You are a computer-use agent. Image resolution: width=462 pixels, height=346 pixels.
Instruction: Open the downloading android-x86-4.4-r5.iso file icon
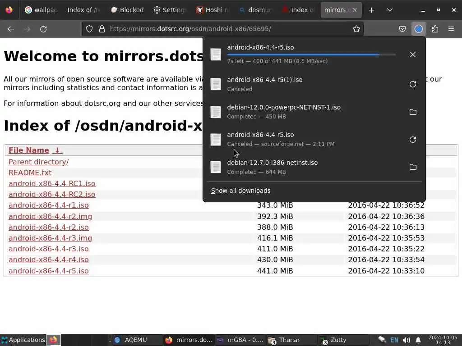[x=216, y=55]
